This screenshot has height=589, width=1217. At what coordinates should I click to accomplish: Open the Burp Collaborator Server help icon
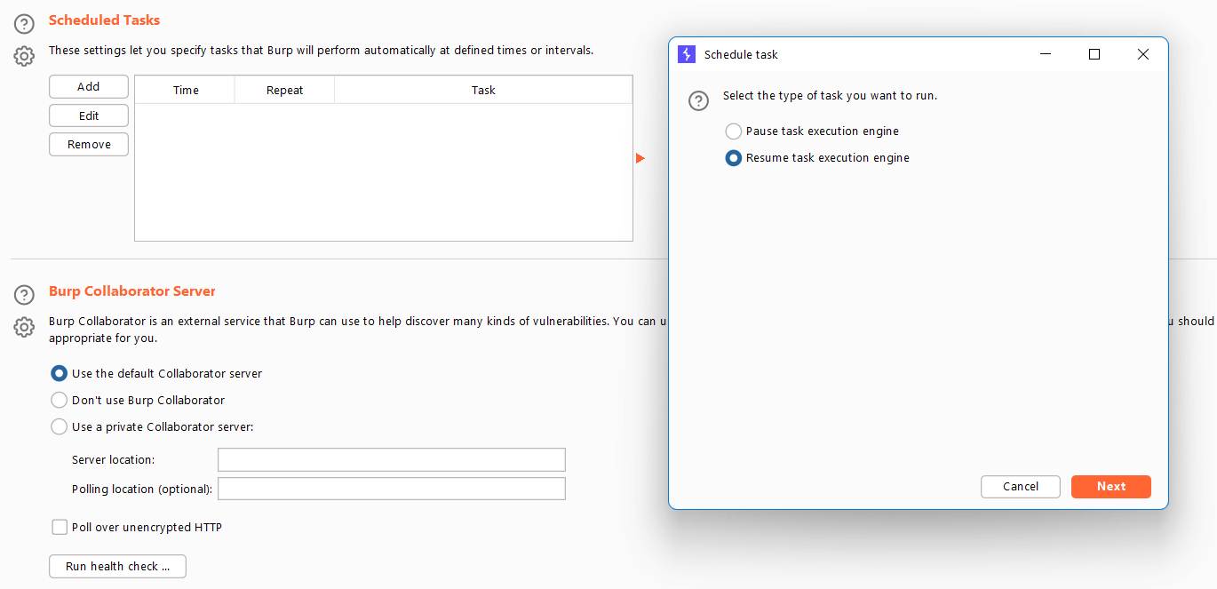(24, 295)
